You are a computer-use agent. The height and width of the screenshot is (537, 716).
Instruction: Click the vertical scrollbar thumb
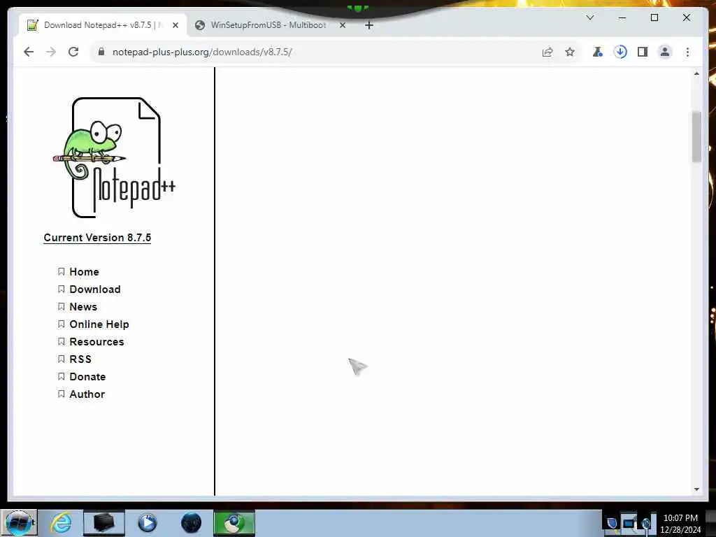tap(696, 136)
